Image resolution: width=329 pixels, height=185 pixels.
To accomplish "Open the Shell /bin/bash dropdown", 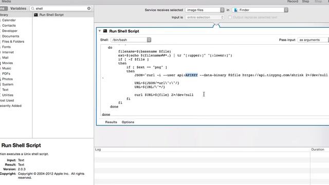I will [x=131, y=40].
